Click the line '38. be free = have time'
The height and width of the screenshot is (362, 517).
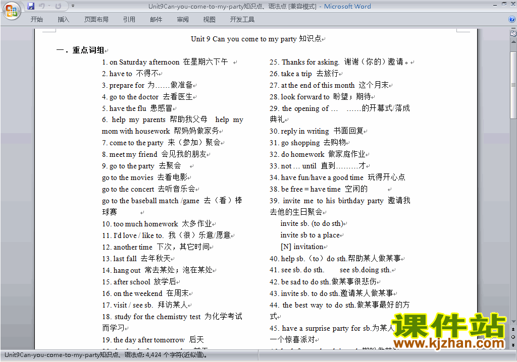pos(319,189)
